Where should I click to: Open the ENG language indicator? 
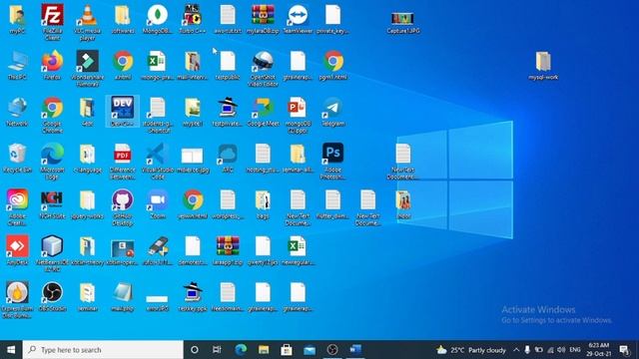click(575, 350)
